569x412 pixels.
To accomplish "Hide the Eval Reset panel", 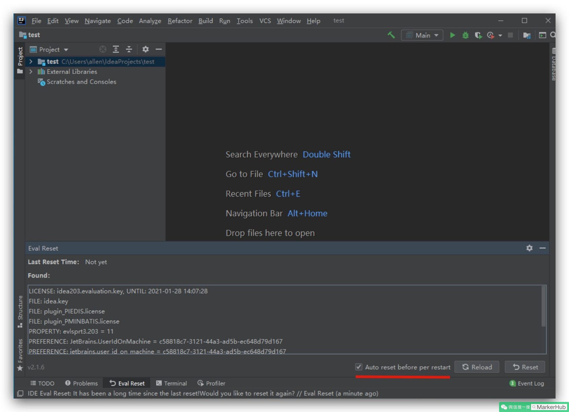I will 542,248.
